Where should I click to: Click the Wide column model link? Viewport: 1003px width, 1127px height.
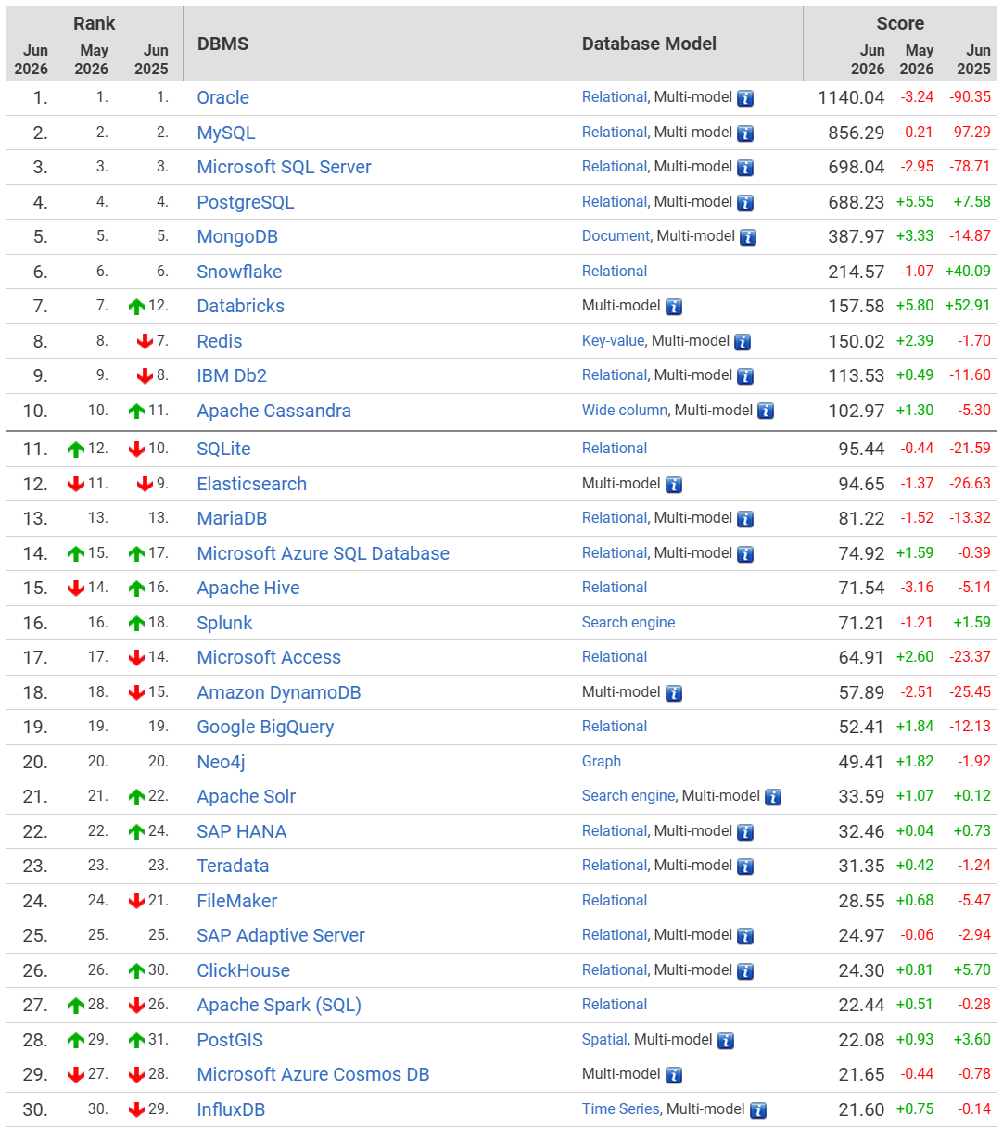pyautogui.click(x=625, y=410)
